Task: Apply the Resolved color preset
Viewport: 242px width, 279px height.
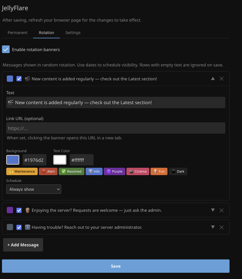Action: point(71,171)
